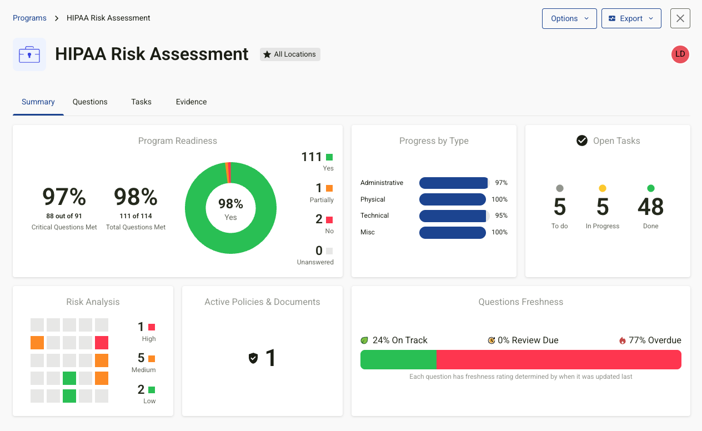Click the orange Partially legend swatch
This screenshot has width=702, height=431.
[x=329, y=188]
